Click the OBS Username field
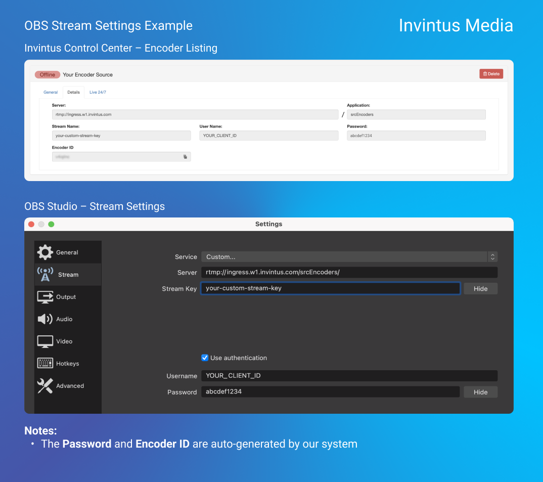 [349, 376]
